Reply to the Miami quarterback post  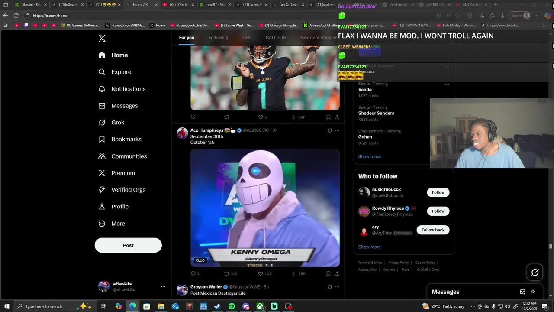[x=193, y=117]
